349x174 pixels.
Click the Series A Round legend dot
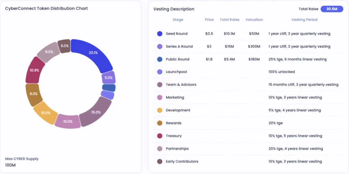(159, 46)
